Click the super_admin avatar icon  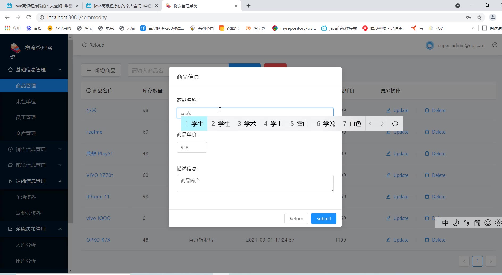click(x=430, y=45)
